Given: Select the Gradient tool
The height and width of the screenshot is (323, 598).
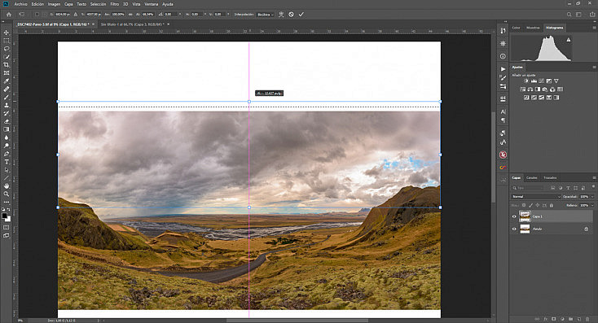Looking at the screenshot, I should pos(7,129).
